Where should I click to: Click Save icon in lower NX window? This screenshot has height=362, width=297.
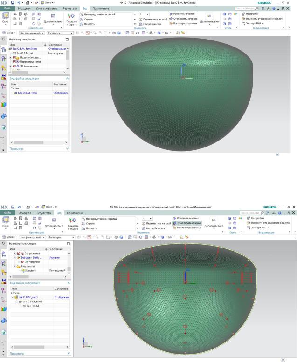(x=13, y=207)
